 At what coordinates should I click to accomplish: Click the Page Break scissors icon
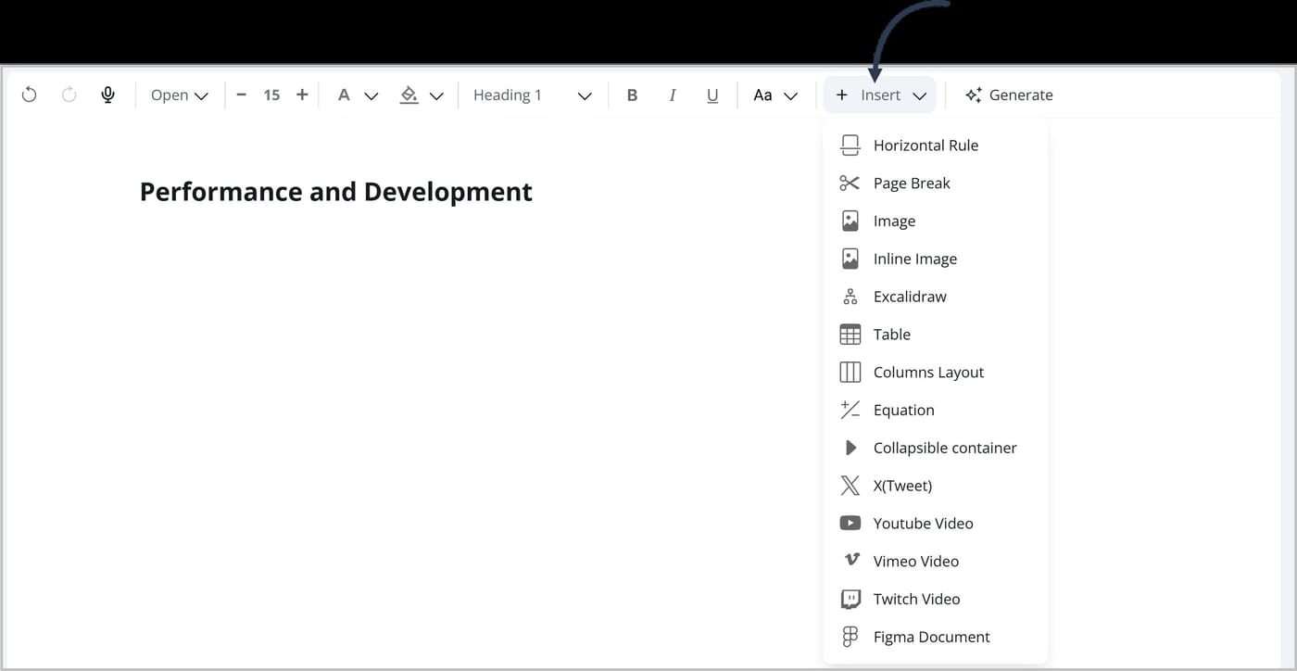pyautogui.click(x=850, y=184)
